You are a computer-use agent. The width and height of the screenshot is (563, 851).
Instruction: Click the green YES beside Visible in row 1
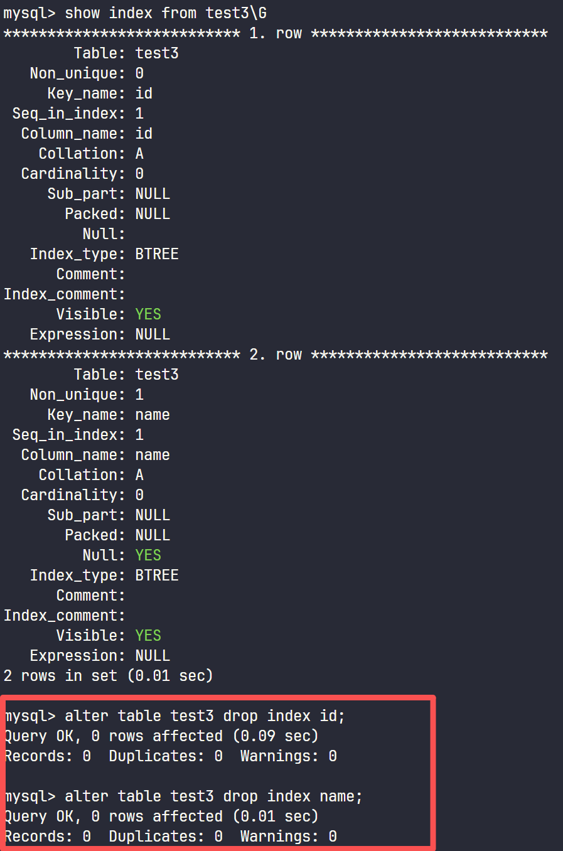pyautogui.click(x=148, y=314)
